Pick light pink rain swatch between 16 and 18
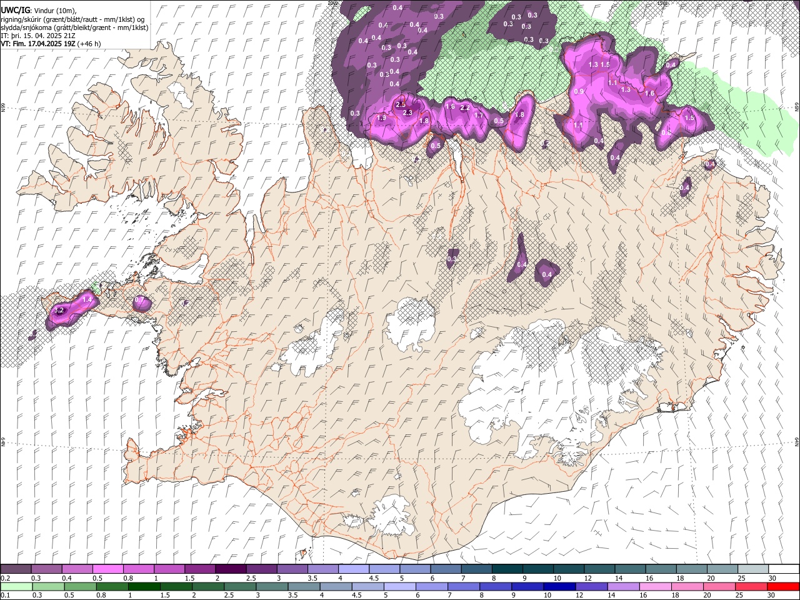 click(655, 587)
